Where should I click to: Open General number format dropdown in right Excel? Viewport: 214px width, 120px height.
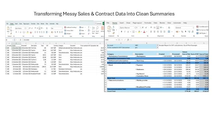tap(193, 28)
